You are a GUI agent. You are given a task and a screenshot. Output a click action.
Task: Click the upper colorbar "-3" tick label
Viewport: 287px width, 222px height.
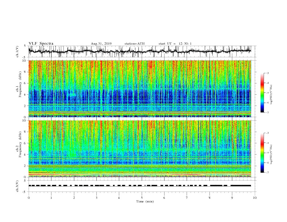click(267, 73)
